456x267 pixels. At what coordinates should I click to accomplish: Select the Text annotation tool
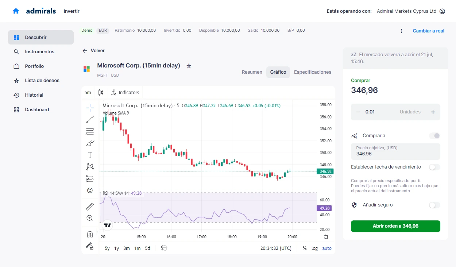90,155
